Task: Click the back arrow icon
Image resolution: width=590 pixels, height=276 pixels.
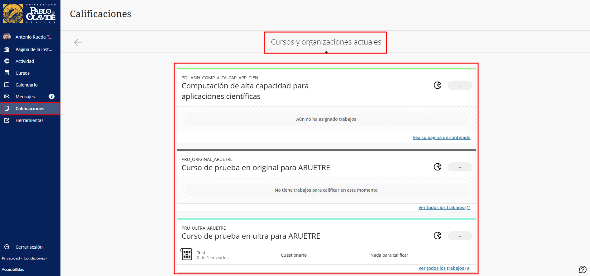Action: 78,43
